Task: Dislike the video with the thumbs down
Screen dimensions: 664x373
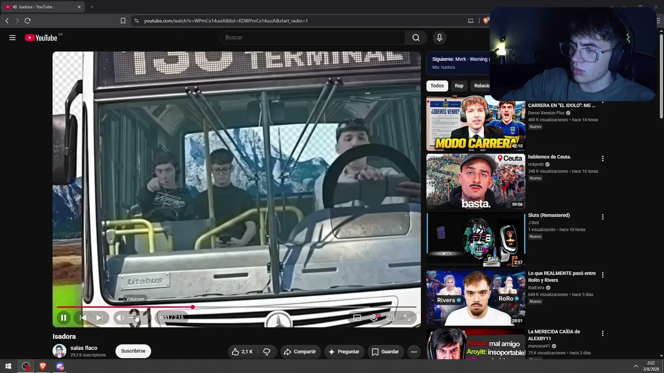Action: click(x=267, y=352)
